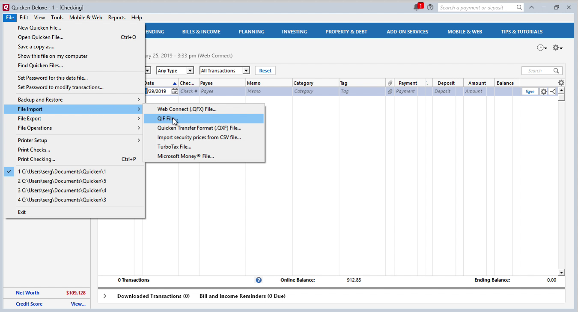Expand the Printer Setup submenu
This screenshot has height=312, width=578.
[x=74, y=141]
